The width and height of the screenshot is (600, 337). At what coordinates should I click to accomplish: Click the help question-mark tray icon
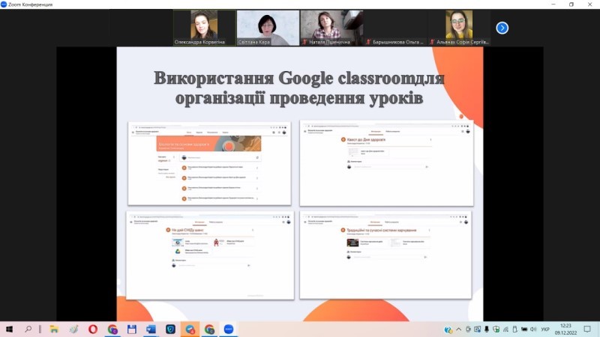[448, 330]
